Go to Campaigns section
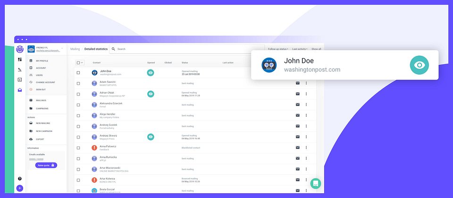 tap(42, 108)
